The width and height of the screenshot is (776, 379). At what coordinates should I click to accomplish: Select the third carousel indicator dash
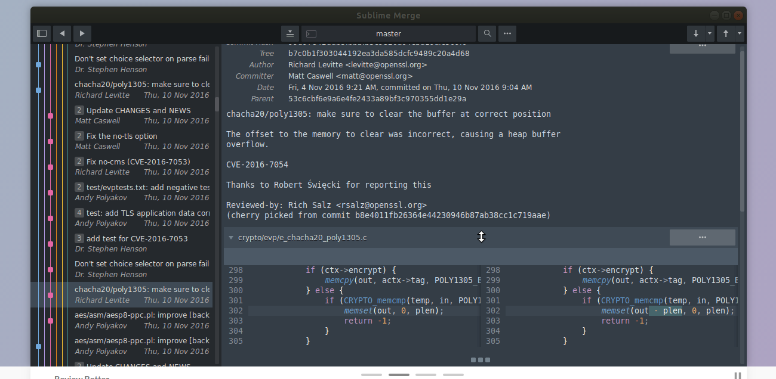point(426,375)
